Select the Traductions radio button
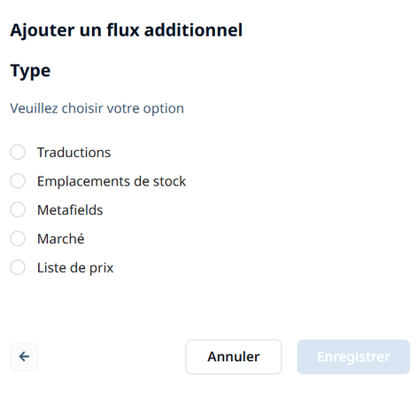Screen dimensions: 418x394 (18, 152)
